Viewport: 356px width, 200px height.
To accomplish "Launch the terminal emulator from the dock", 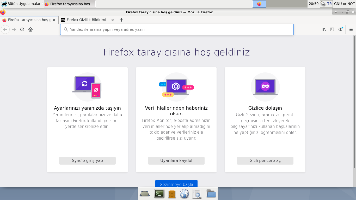I will pos(159,194).
